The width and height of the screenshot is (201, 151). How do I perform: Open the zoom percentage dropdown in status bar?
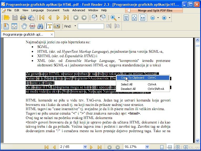(147, 147)
